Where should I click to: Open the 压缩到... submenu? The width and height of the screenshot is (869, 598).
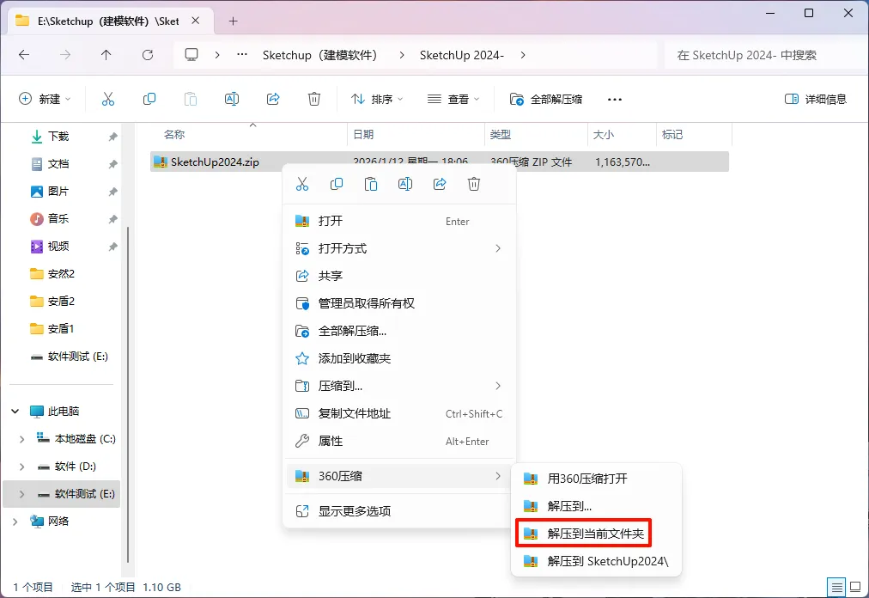[399, 386]
